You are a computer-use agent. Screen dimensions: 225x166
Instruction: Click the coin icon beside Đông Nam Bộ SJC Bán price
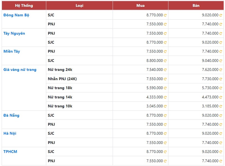[221, 15]
